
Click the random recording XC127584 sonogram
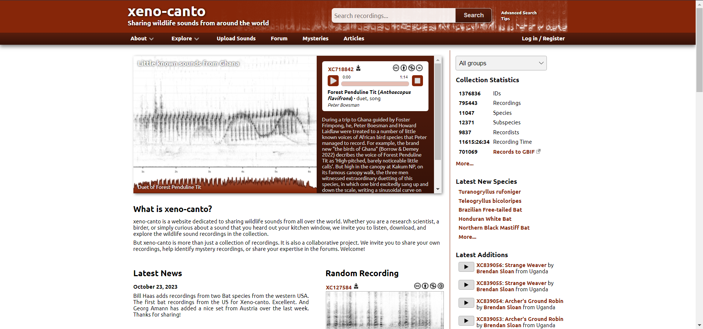click(384, 310)
